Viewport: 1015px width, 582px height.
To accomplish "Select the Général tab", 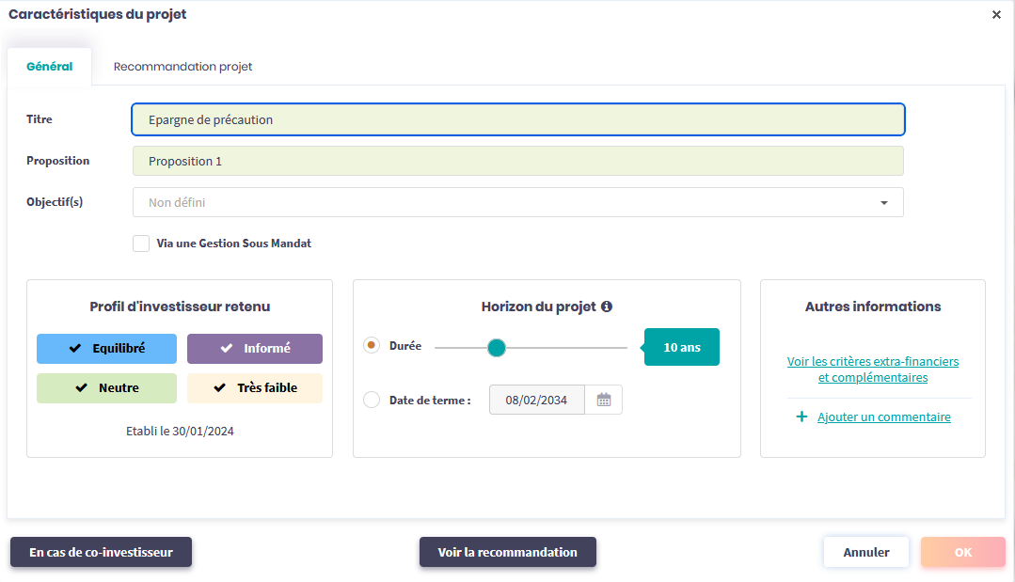I will (50, 67).
